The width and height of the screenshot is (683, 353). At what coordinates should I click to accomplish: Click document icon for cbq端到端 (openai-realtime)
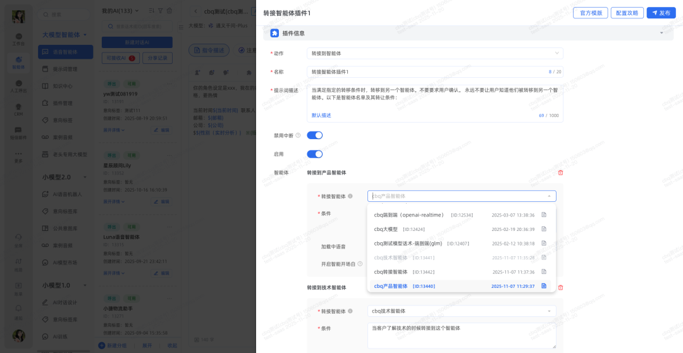(x=543, y=215)
